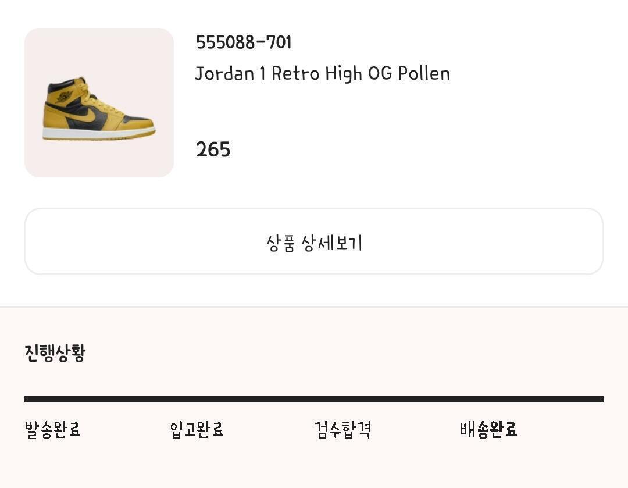Image resolution: width=628 pixels, height=488 pixels.
Task: Click the progress bar above 발송완료
Action: point(52,400)
